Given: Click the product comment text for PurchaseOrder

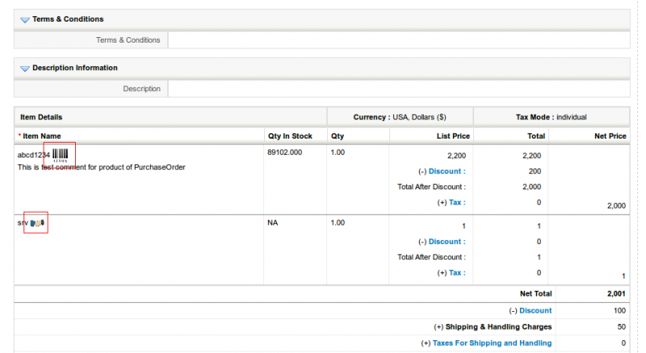Looking at the screenshot, I should click(101, 168).
